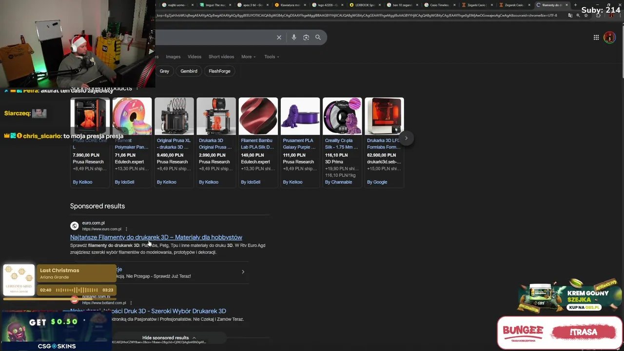
Task: Open the botland 'Szeroki Wybór Drukarek 3D' link
Action: click(149, 311)
